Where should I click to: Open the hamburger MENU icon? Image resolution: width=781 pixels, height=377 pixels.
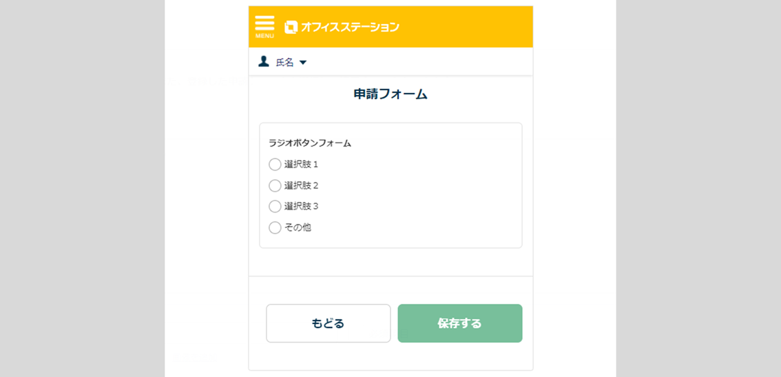[x=264, y=23]
